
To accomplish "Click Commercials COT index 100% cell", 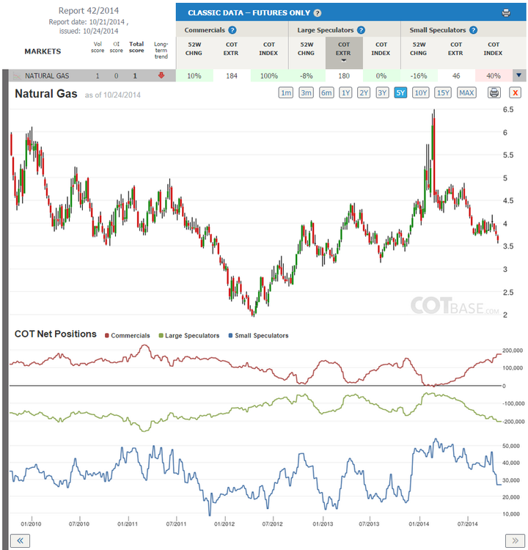I will pyautogui.click(x=269, y=76).
